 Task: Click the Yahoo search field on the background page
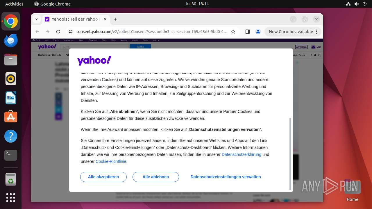coord(94,47)
